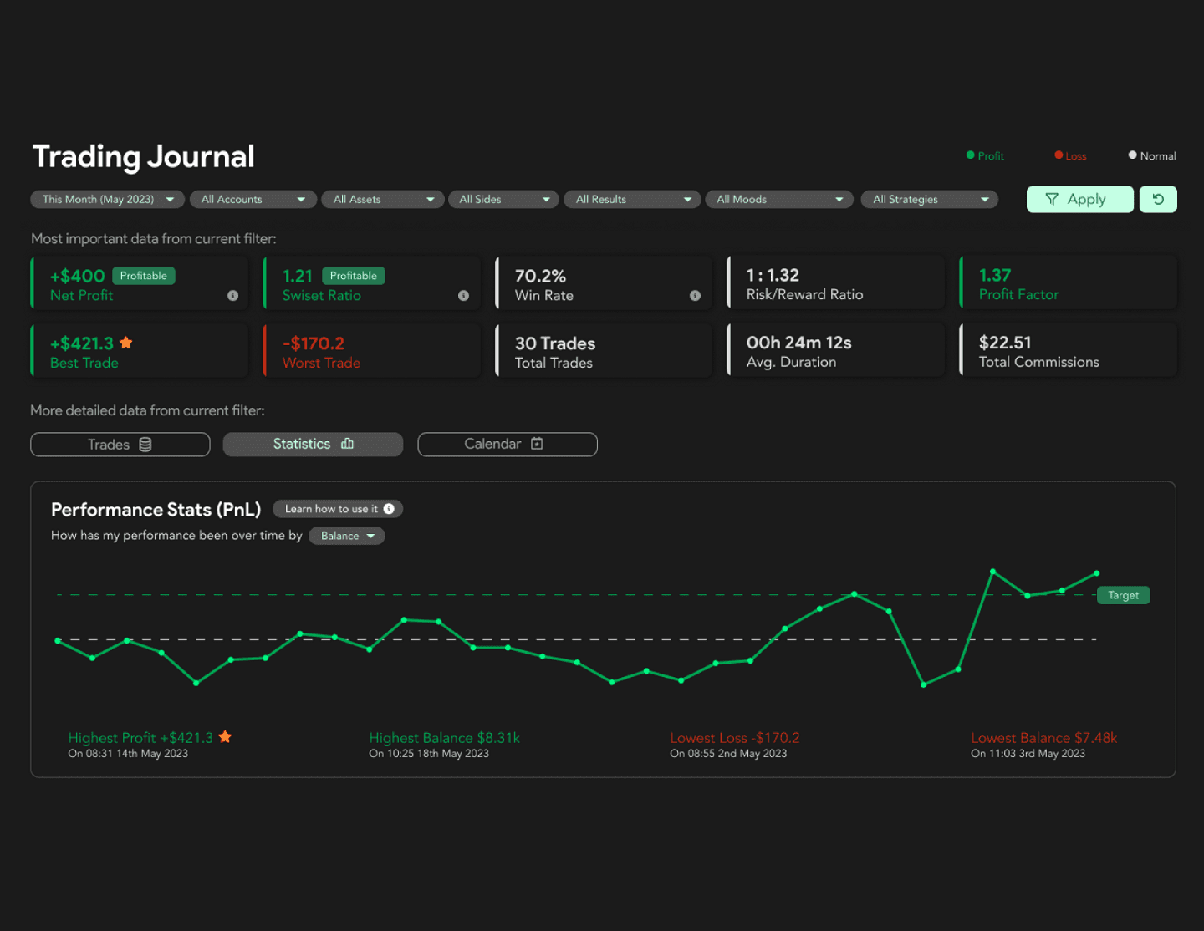Click the 1.37 Profit Factor value

tap(995, 275)
